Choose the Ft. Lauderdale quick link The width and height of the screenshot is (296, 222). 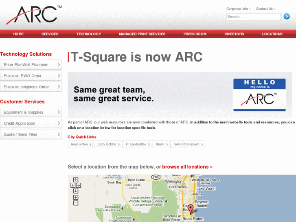point(136,144)
